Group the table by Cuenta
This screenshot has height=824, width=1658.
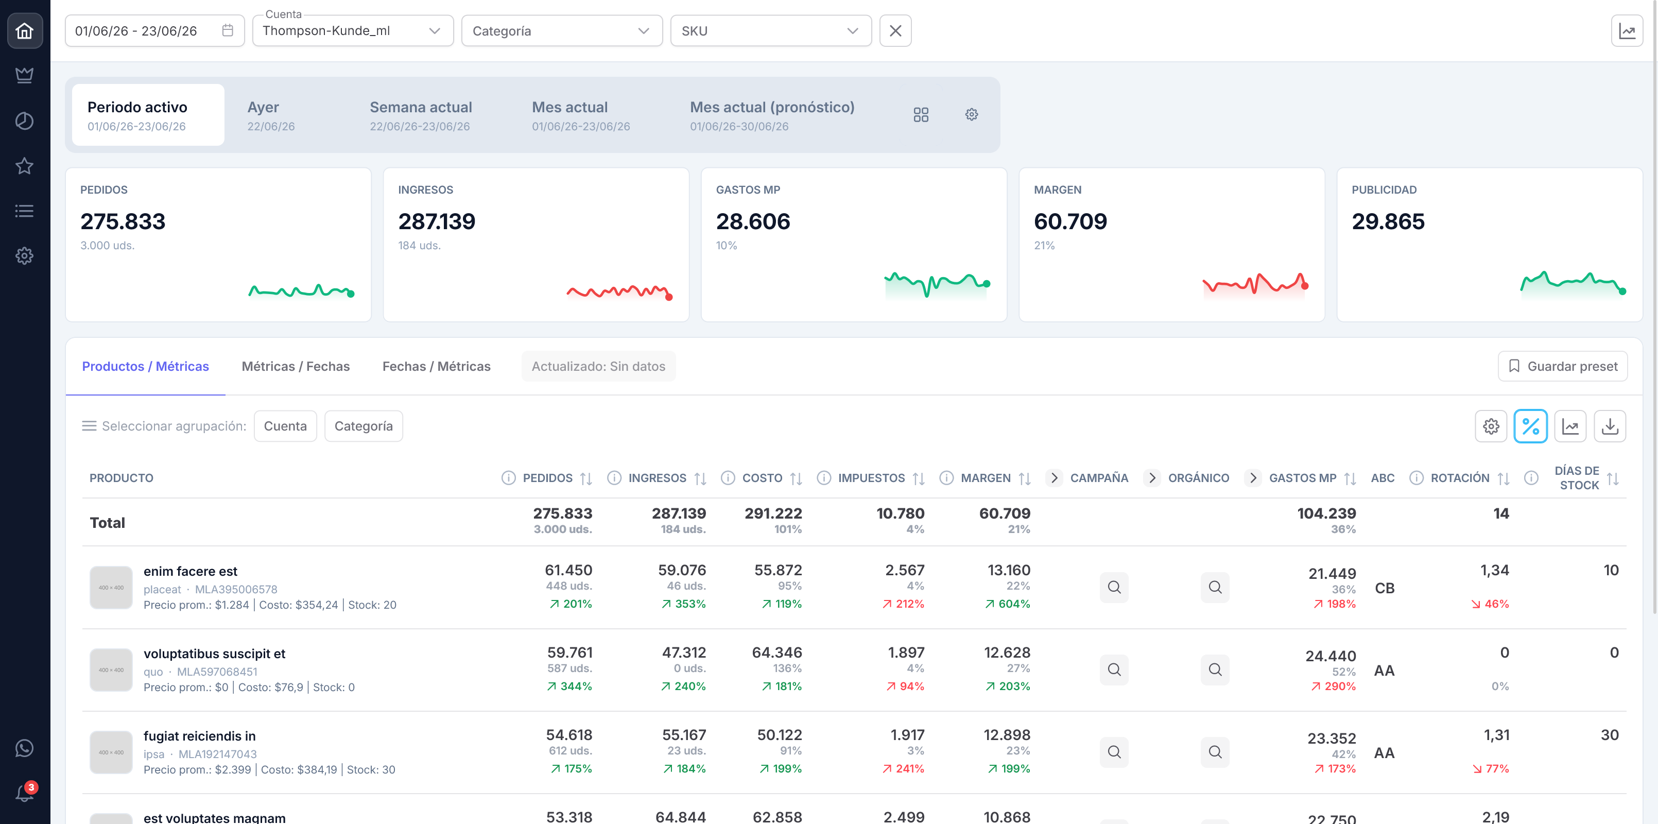[285, 426]
